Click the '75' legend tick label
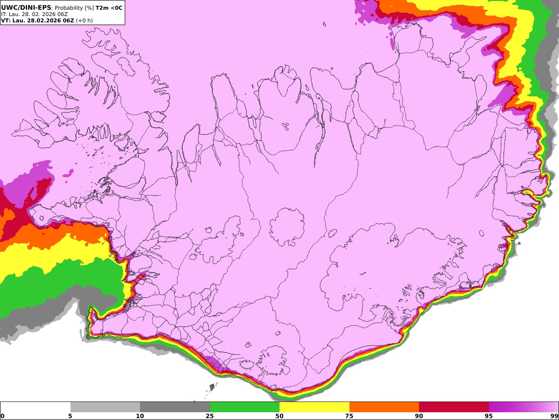The height and width of the screenshot is (420, 559). click(349, 416)
